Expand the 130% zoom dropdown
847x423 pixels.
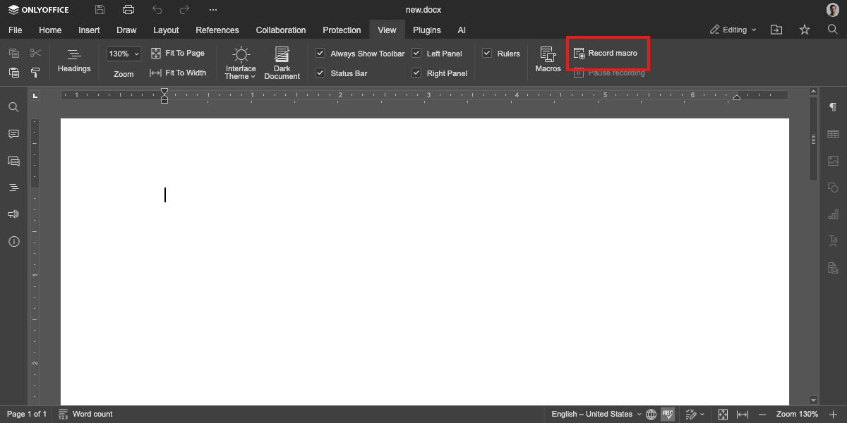(124, 54)
